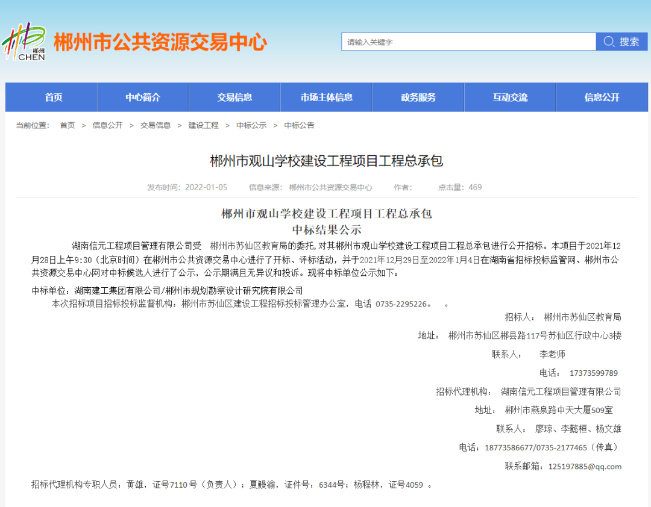Image resolution: width=651 pixels, height=507 pixels.
Task: Open the 市场主体信息 menu item
Action: (326, 97)
